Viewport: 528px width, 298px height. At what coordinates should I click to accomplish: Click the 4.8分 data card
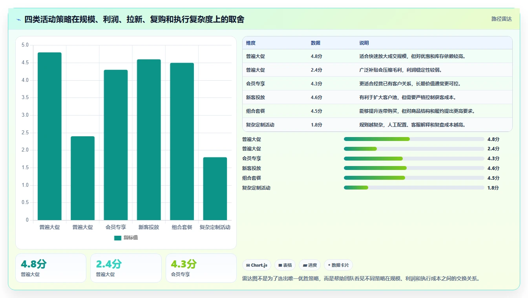[x=51, y=268]
